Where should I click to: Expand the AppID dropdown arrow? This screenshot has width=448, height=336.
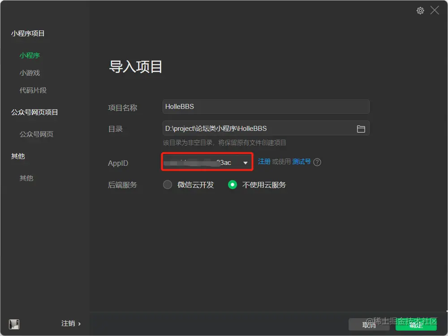245,163
